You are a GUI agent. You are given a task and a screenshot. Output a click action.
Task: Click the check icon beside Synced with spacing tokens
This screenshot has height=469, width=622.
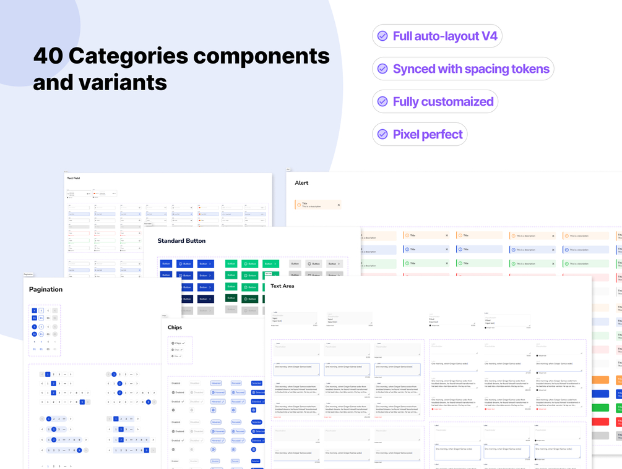pyautogui.click(x=382, y=69)
